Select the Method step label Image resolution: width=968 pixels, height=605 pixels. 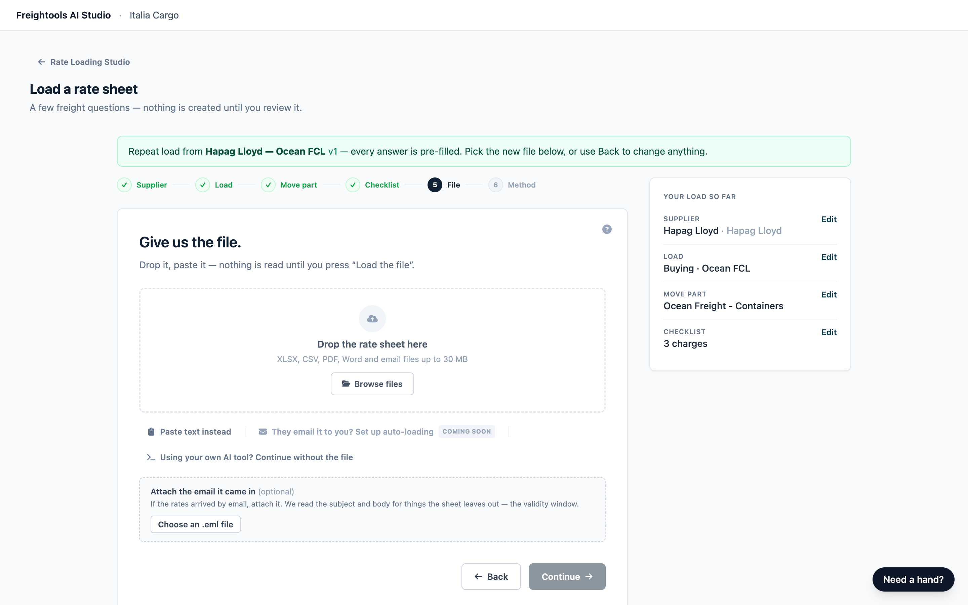tap(522, 185)
